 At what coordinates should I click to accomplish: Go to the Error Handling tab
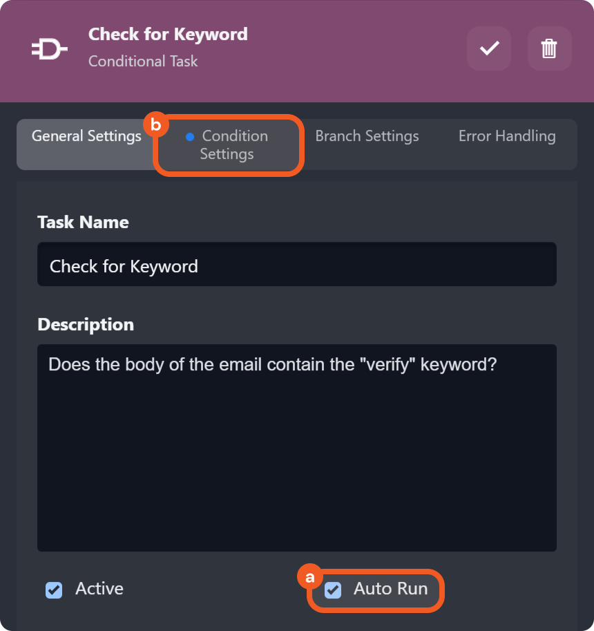tap(507, 136)
